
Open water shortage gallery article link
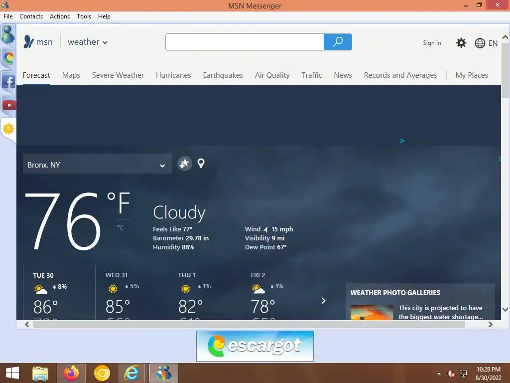pyautogui.click(x=440, y=312)
